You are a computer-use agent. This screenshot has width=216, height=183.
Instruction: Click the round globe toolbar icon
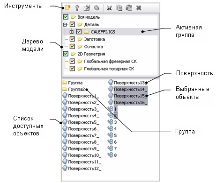point(97,8)
